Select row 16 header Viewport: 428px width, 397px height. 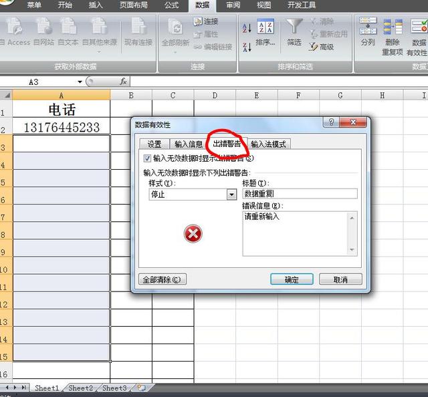point(6,370)
